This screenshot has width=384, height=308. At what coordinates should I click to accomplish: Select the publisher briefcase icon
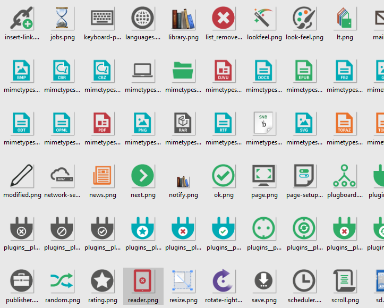click(x=21, y=281)
